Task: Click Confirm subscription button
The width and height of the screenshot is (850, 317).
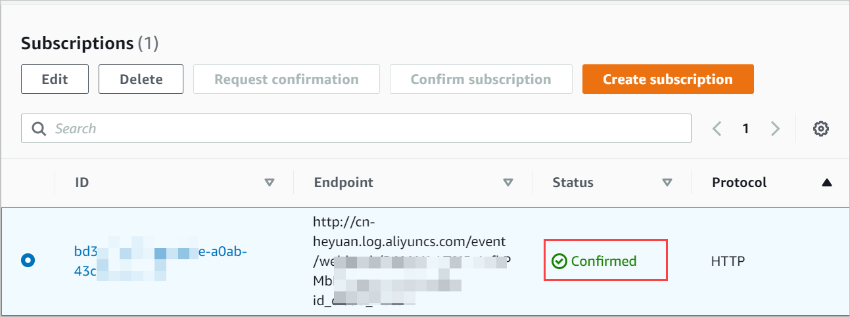Action: pos(481,79)
